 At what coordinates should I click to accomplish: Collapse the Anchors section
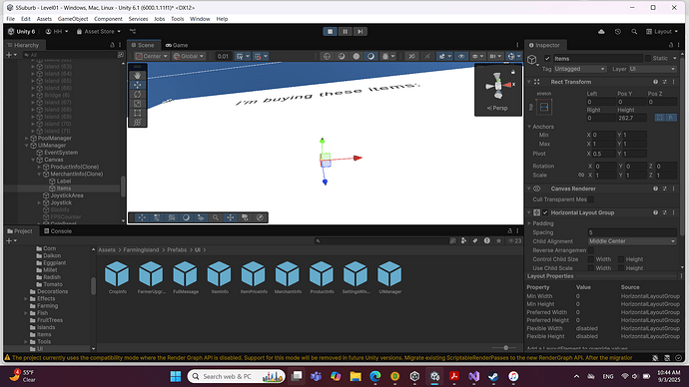529,127
